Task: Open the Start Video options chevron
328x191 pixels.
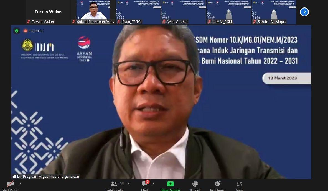Action: click(x=20, y=184)
